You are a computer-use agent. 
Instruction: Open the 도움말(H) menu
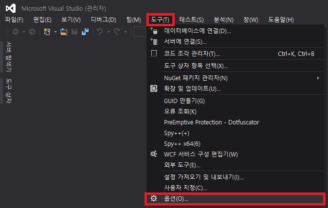coord(281,20)
